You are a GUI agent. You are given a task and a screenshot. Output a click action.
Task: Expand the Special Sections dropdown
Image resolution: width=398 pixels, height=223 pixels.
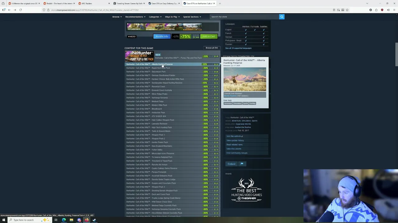pyautogui.click(x=192, y=17)
